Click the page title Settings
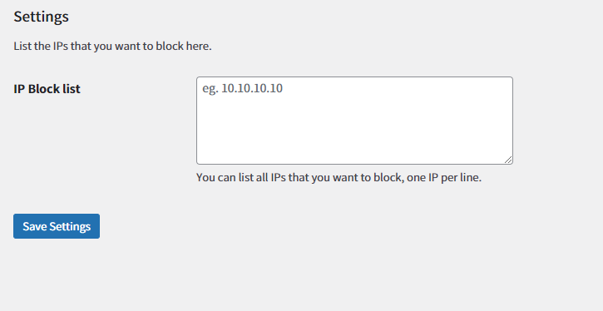Viewport: 603px width, 311px height. tap(41, 17)
